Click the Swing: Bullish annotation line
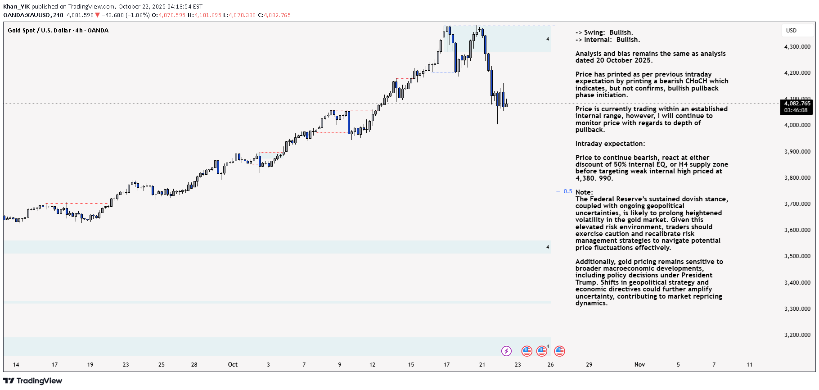This screenshot has height=390, width=819. pyautogui.click(x=604, y=32)
